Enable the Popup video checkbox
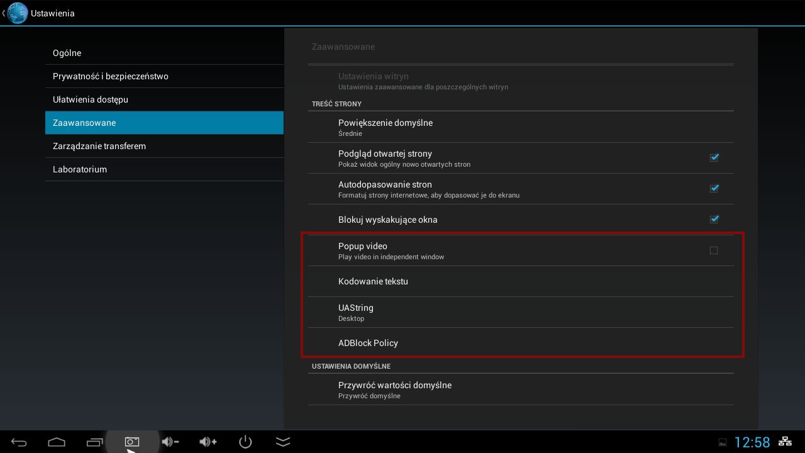Screen dimensions: 805x453 714,250
